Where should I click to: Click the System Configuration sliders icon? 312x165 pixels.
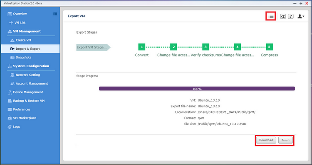click(x=10, y=66)
